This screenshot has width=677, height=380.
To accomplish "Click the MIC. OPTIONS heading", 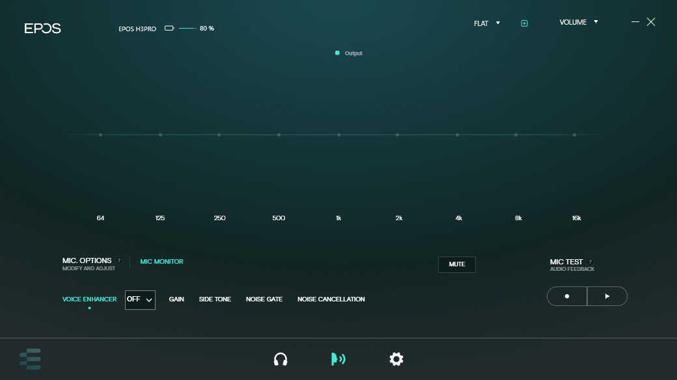I will (87, 260).
